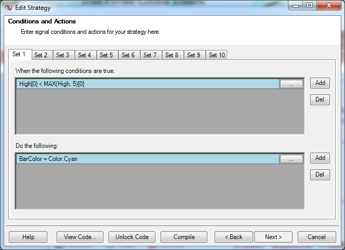Image resolution: width=345 pixels, height=250 pixels.
Task: Select the Set 4 tab
Action: click(x=86, y=55)
